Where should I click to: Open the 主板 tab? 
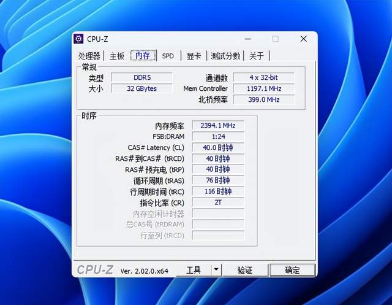pyautogui.click(x=117, y=56)
